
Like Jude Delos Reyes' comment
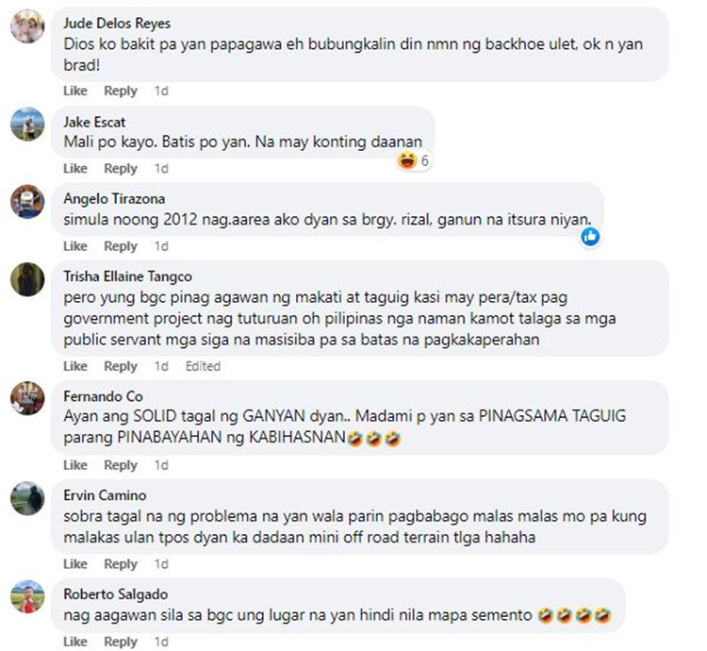pos(75,92)
